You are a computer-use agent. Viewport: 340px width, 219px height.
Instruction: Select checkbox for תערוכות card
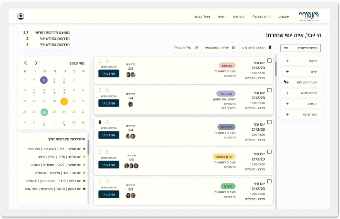[270, 122]
